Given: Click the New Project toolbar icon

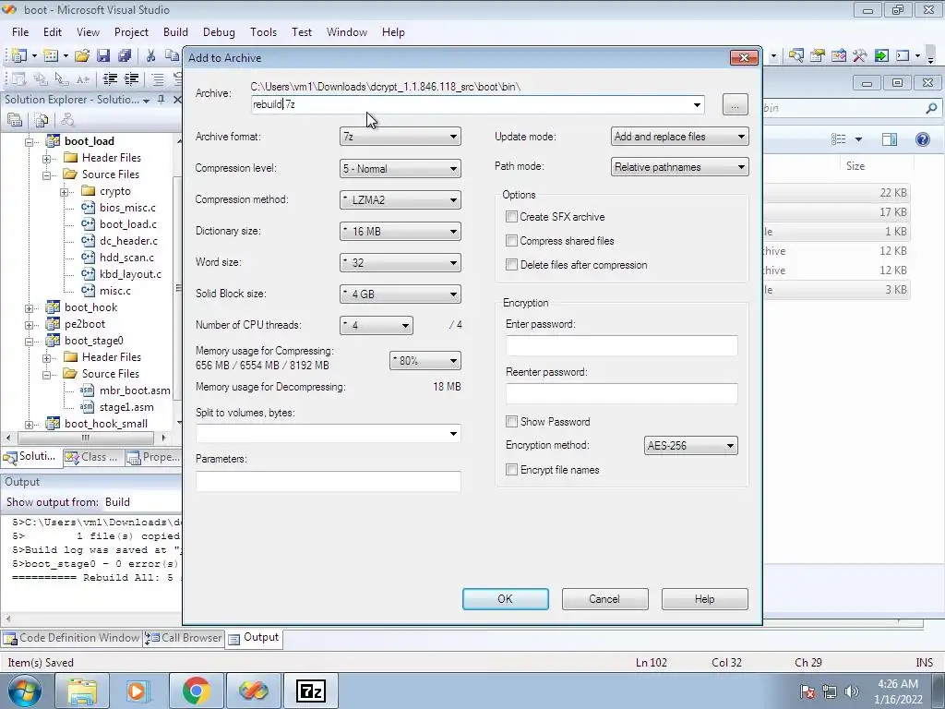Looking at the screenshot, I should 19,56.
